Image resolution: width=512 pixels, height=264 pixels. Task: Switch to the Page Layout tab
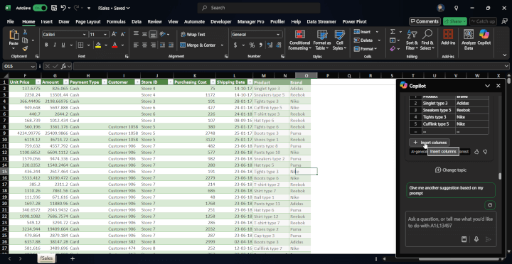click(88, 21)
